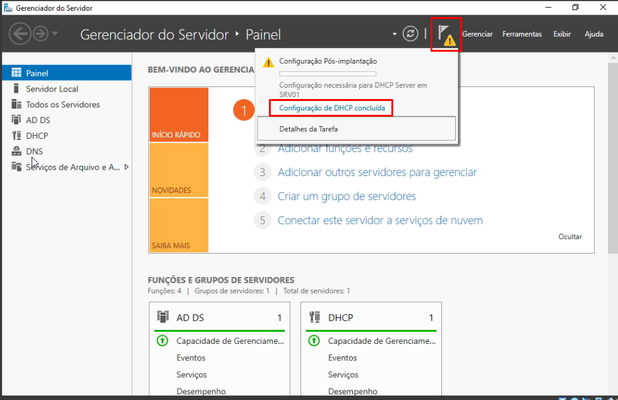Click the AD DS icon in sidebar
Viewport: 618px width, 400px height.
click(16, 120)
